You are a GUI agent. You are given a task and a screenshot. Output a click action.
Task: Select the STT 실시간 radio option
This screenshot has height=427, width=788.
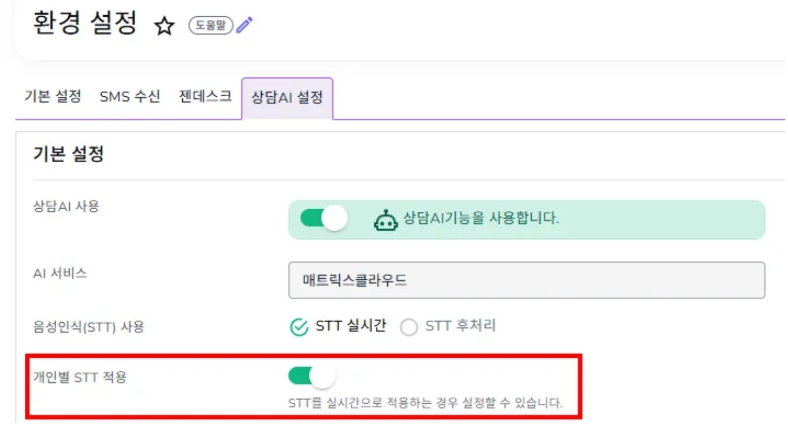299,328
